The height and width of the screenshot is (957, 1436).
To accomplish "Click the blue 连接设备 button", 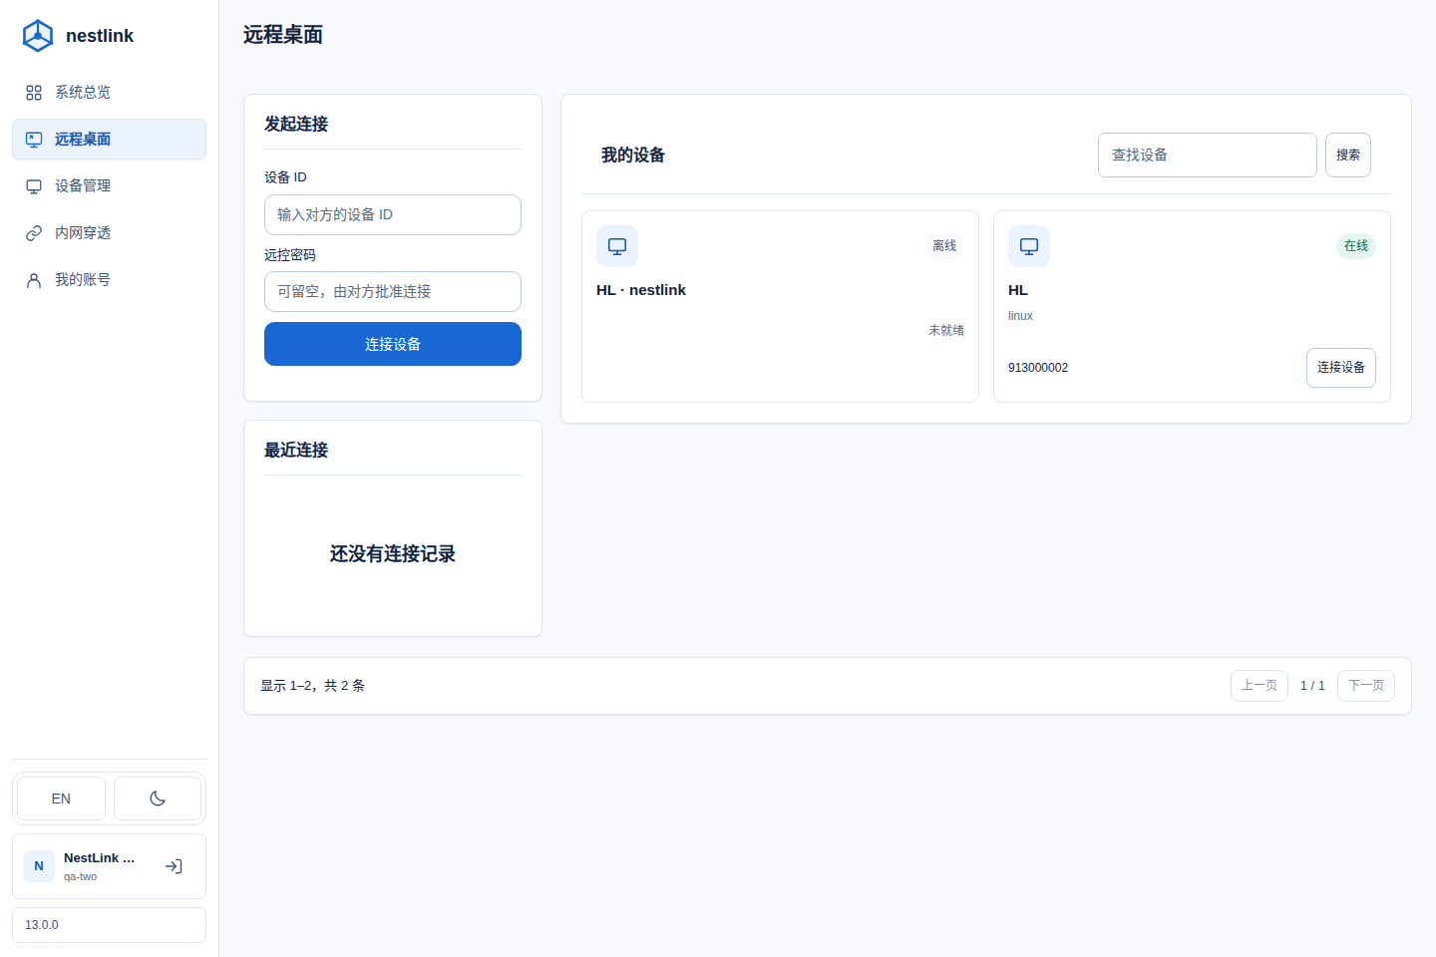I will (x=393, y=344).
